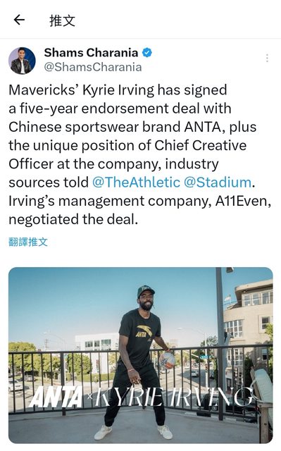The image size is (281, 451).
Task: Open the @ShamsCharania handle
Action: coord(93,67)
